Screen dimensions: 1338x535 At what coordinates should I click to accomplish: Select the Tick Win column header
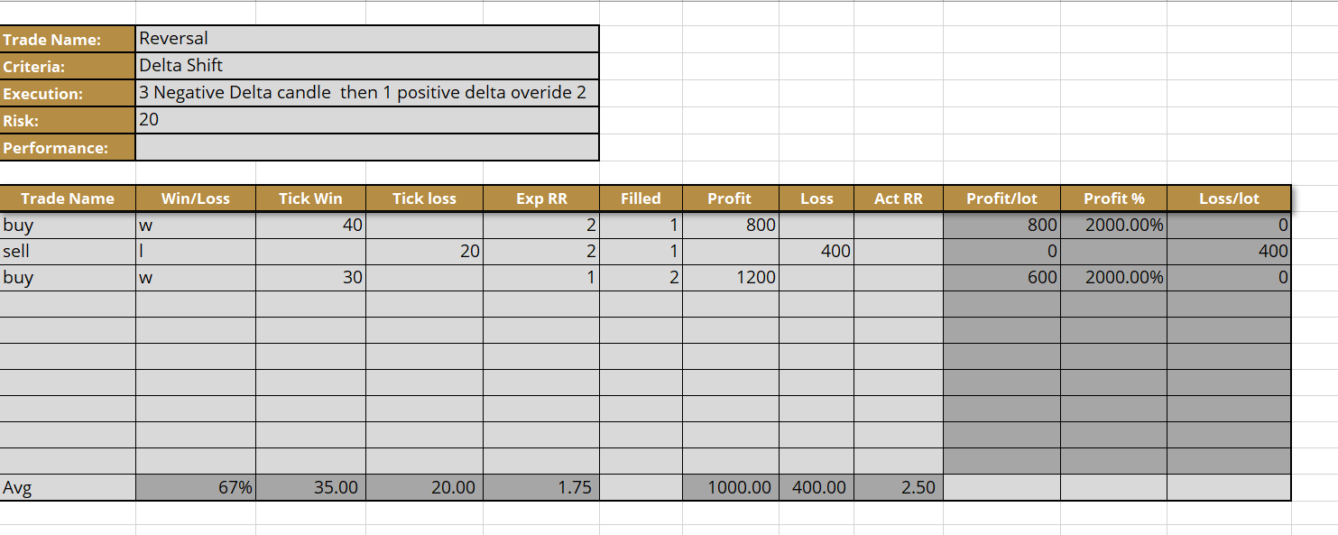point(310,198)
